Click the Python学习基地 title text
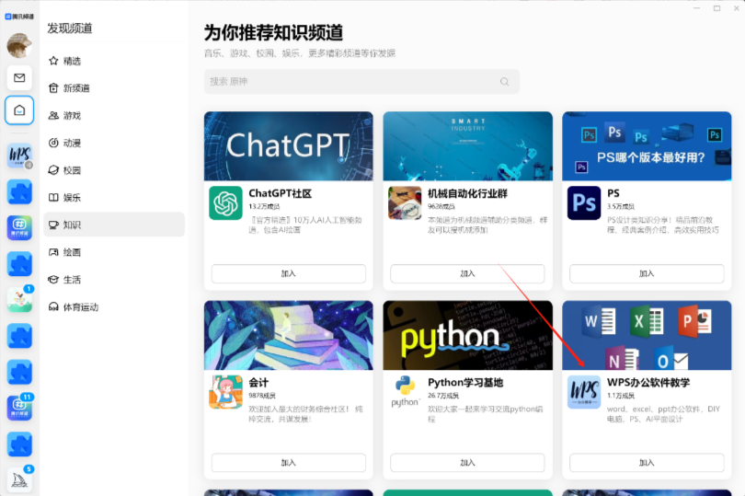The image size is (745, 496). pyautogui.click(x=465, y=382)
